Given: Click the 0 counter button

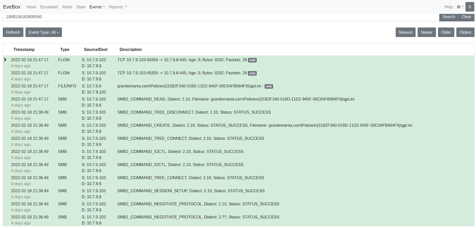Looking at the screenshot, I should pyautogui.click(x=470, y=7).
